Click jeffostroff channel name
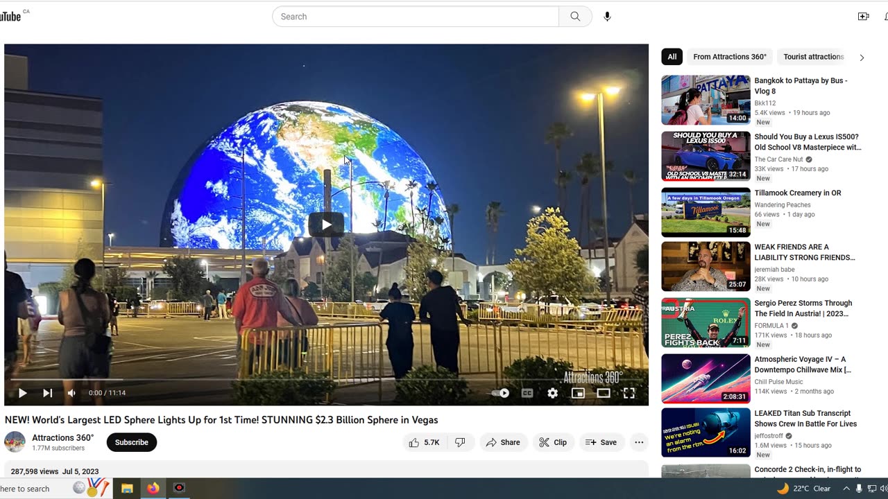Screen dimensions: 888x499 point(769,436)
